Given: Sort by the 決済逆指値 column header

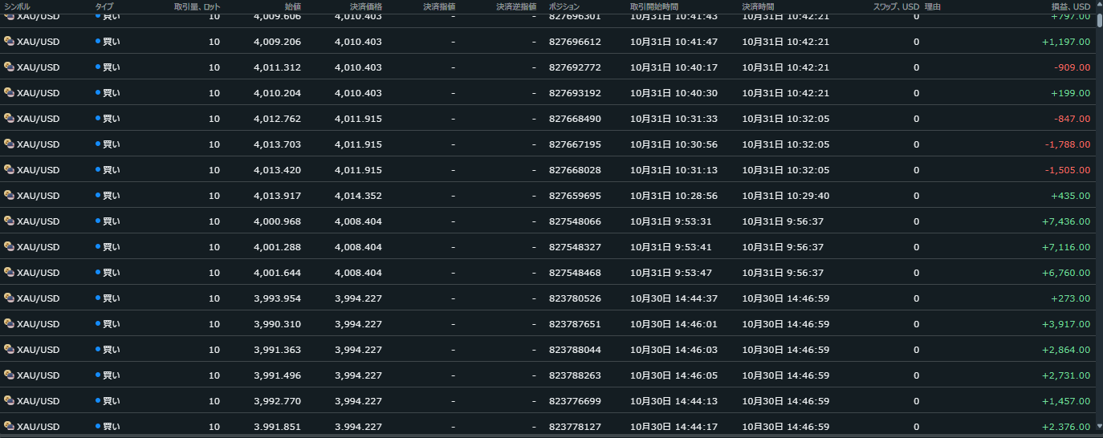Looking at the screenshot, I should point(516,6).
